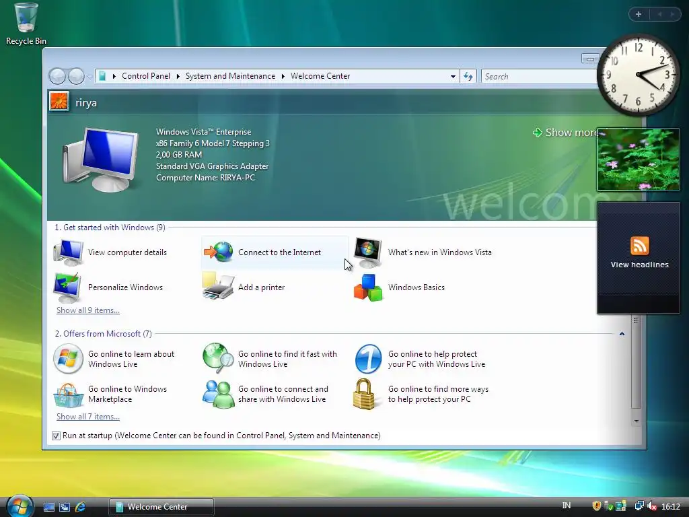Click the What's new in Windows Vista icon
Image resolution: width=689 pixels, height=517 pixels.
pyautogui.click(x=368, y=252)
